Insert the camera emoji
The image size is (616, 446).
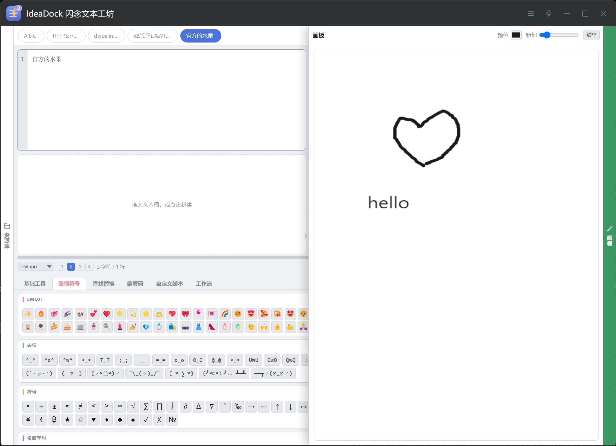(185, 327)
